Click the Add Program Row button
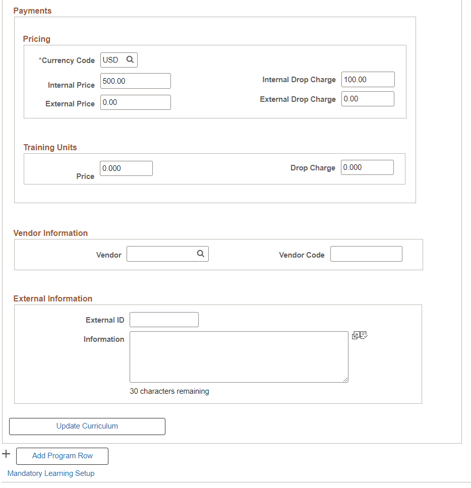471x488 pixels. [62, 456]
